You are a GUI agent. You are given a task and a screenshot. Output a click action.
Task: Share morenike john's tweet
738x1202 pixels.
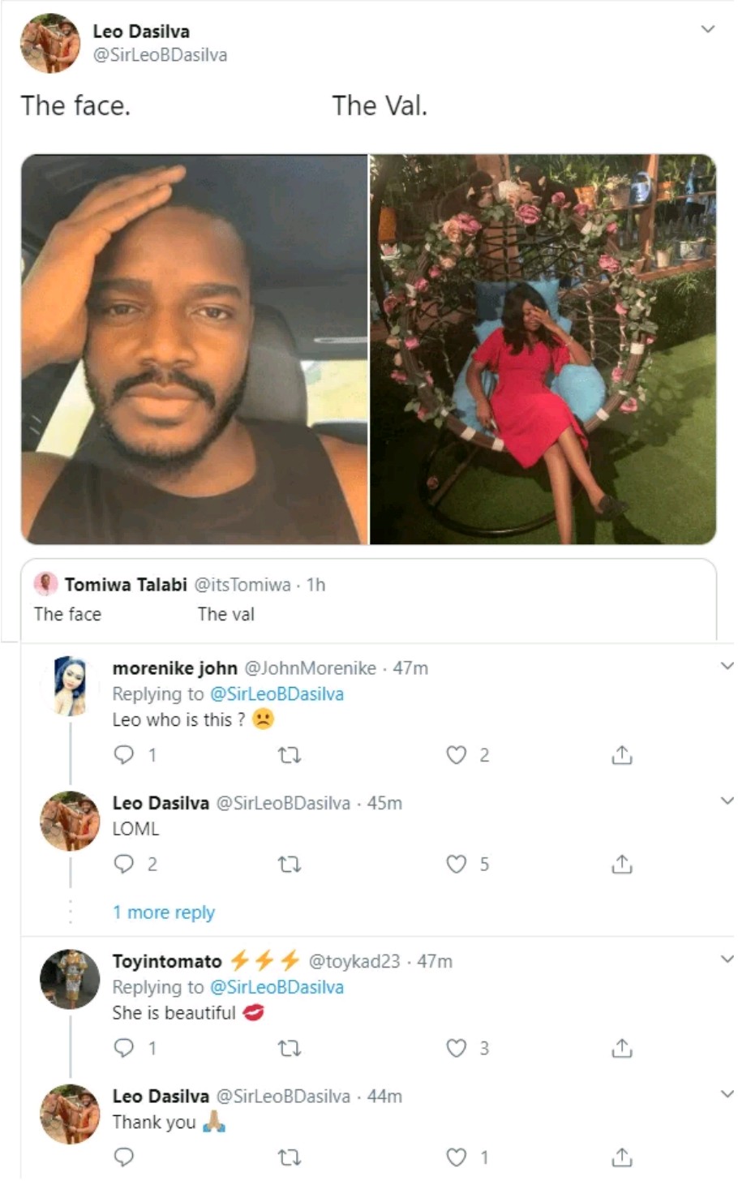[621, 755]
